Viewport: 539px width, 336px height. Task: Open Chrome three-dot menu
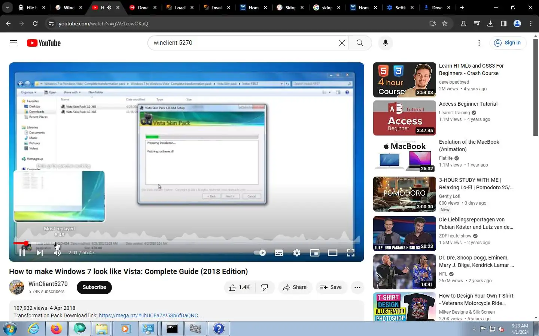click(531, 24)
